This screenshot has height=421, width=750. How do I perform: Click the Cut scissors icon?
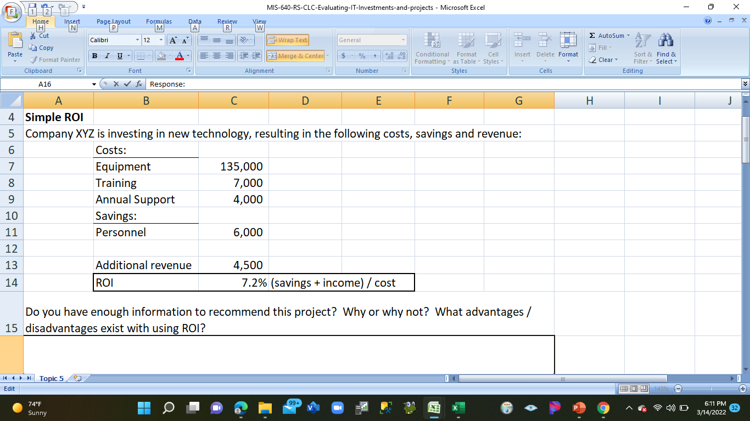pos(33,36)
